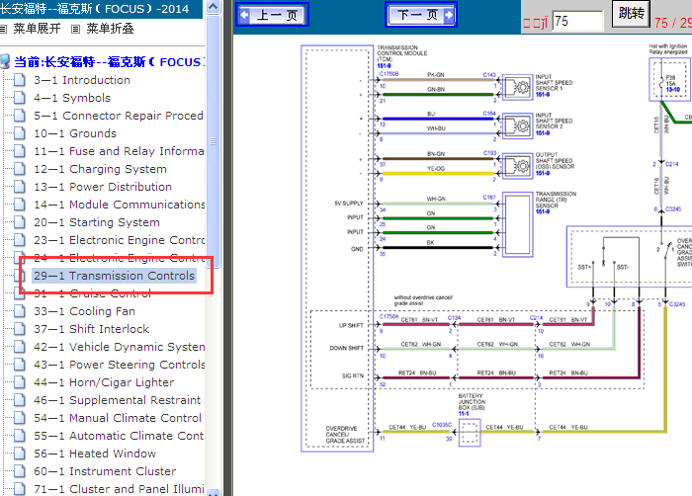Click page icon next to 54-1 Manual Climate
This screenshot has height=496, width=692.
tap(20, 418)
